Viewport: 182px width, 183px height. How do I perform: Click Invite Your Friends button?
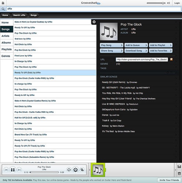(169, 180)
